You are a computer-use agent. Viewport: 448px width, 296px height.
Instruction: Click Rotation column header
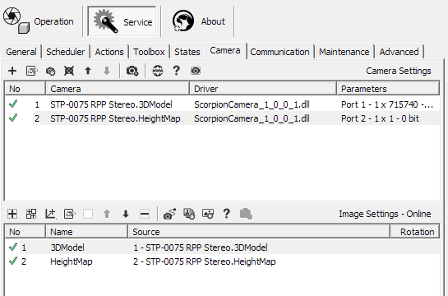click(x=415, y=232)
